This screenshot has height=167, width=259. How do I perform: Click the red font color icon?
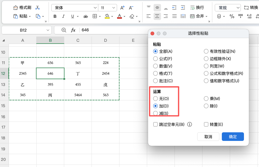pos(120,16)
